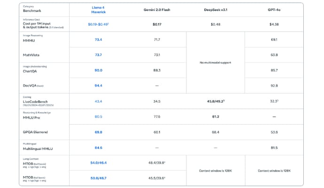This screenshot has height=188, width=324.
Task: Select the MMMU benchmark row label
Action: click(x=28, y=40)
